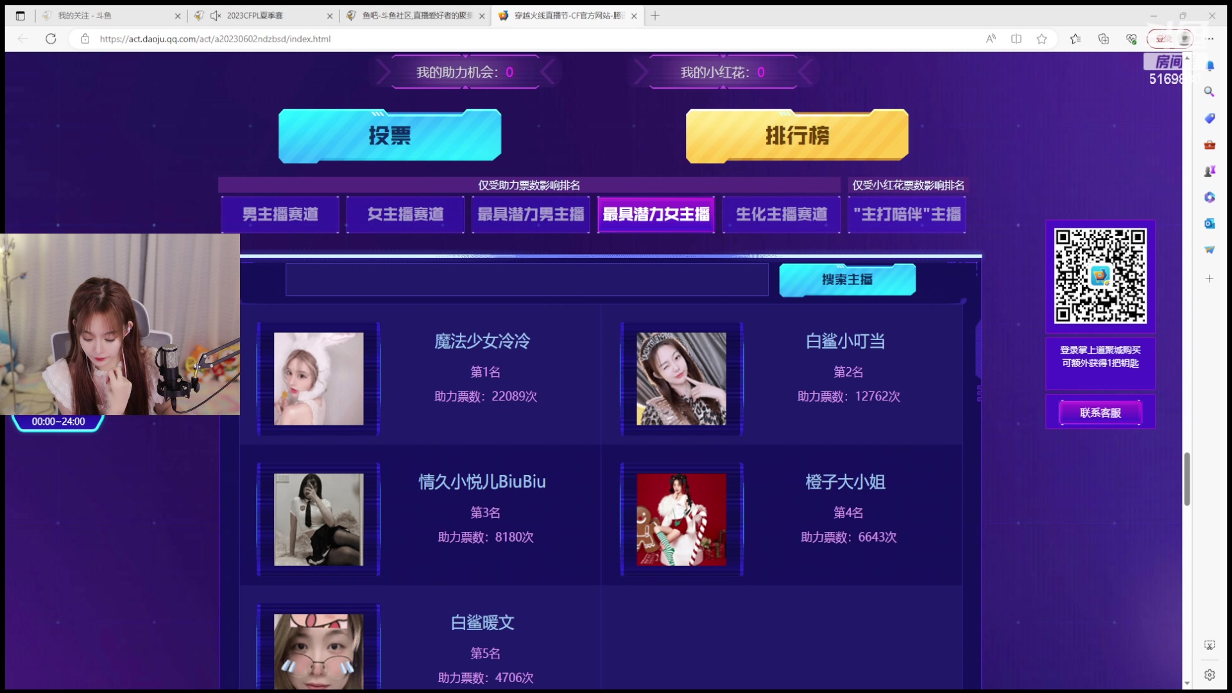Screen dimensions: 1232x693
Task: Open sidebar Tools briefcase icon
Action: pyautogui.click(x=1210, y=144)
